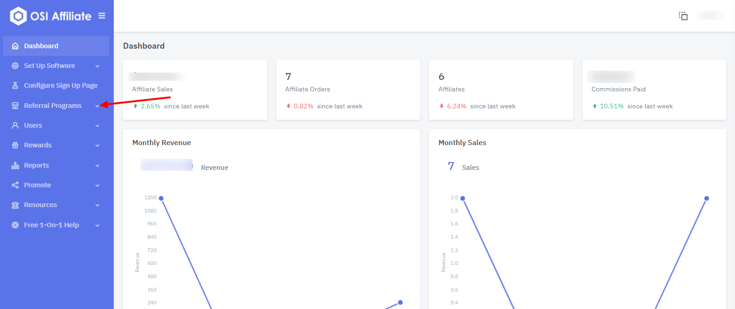
Task: Expand the Free 1-On-1 Help chevron
Action: [97, 225]
